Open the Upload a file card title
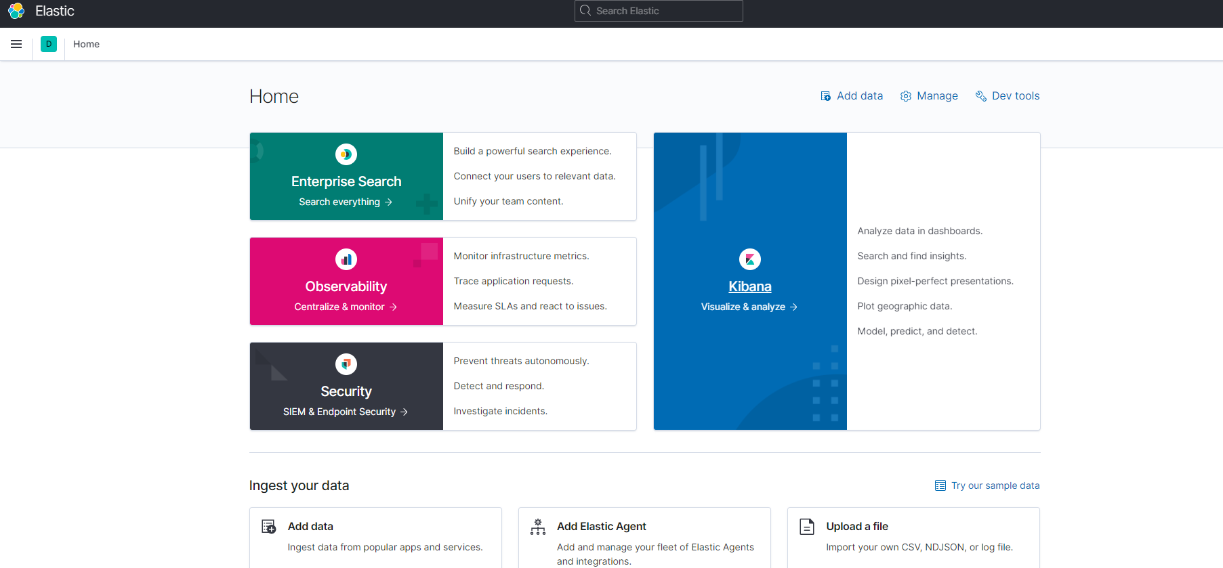 pos(857,526)
